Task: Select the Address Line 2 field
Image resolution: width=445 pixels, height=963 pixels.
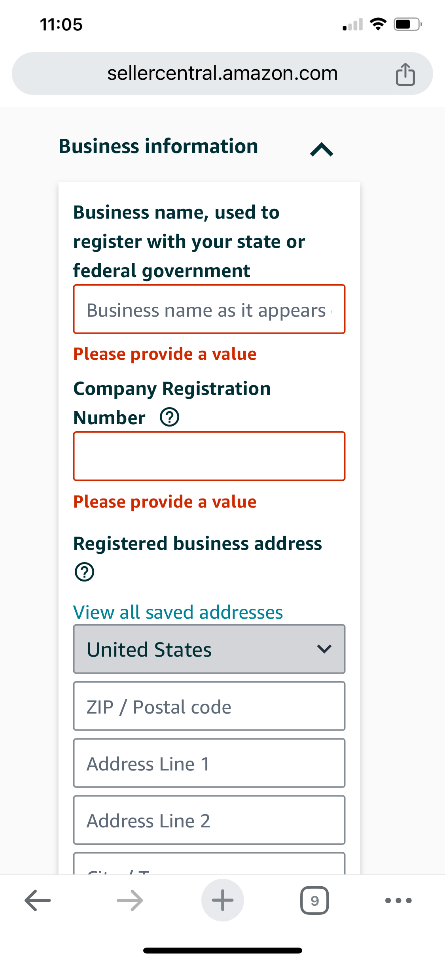Action: [209, 820]
